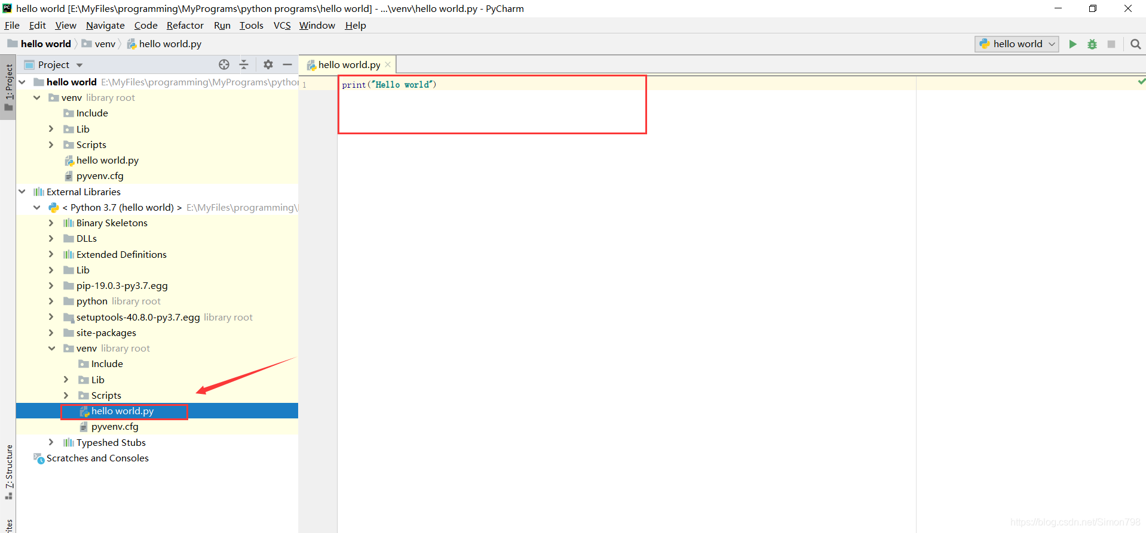This screenshot has width=1146, height=533.
Task: Open the File menu
Action: coord(12,25)
